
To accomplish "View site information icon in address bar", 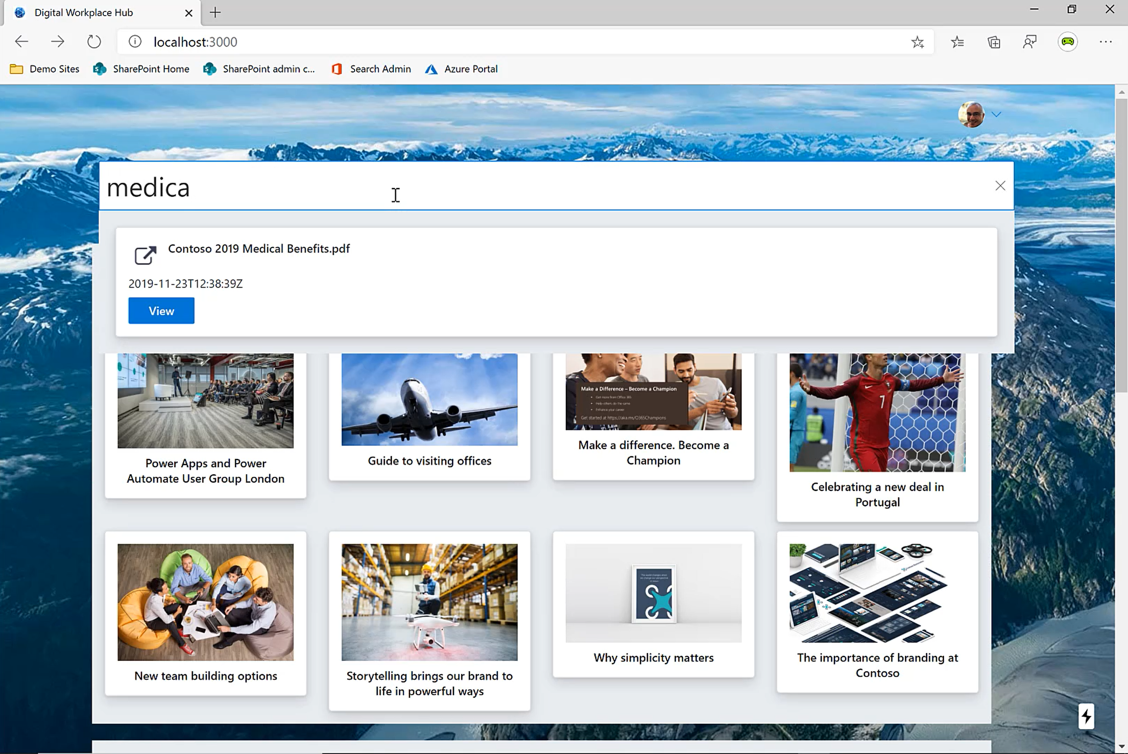I will 135,42.
